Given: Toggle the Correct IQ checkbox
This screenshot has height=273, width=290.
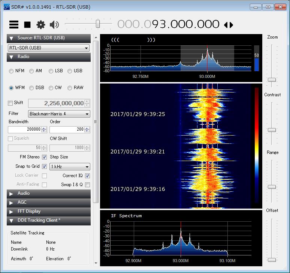Looking at the screenshot, I should point(87,176).
